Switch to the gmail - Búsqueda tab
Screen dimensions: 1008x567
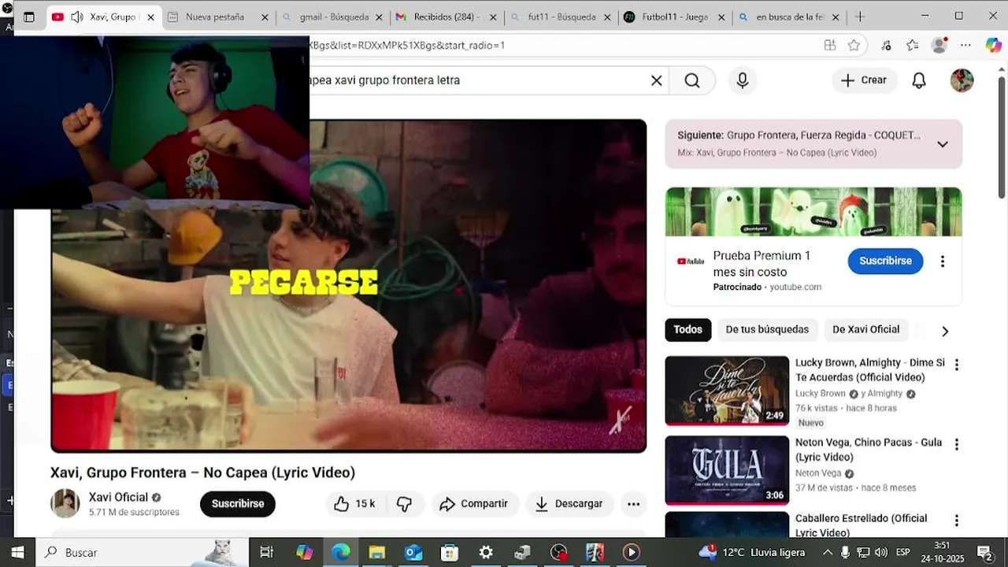[334, 17]
